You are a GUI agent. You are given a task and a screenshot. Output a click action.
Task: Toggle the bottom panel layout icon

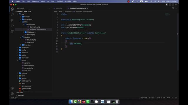tap(170, 5)
